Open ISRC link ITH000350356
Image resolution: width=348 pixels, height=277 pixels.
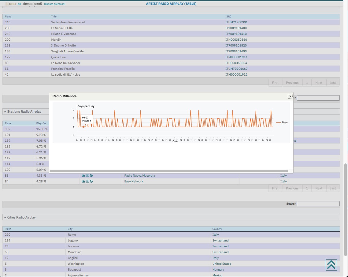(x=236, y=39)
